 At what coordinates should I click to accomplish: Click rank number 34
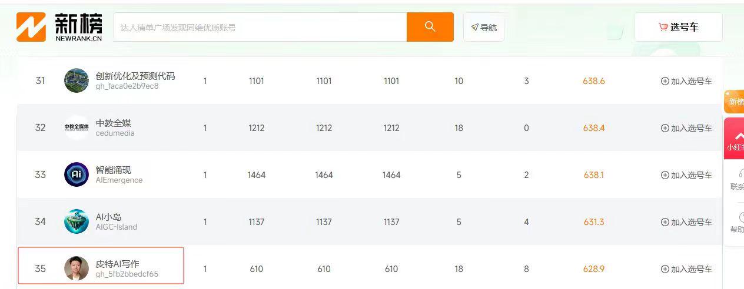point(40,222)
